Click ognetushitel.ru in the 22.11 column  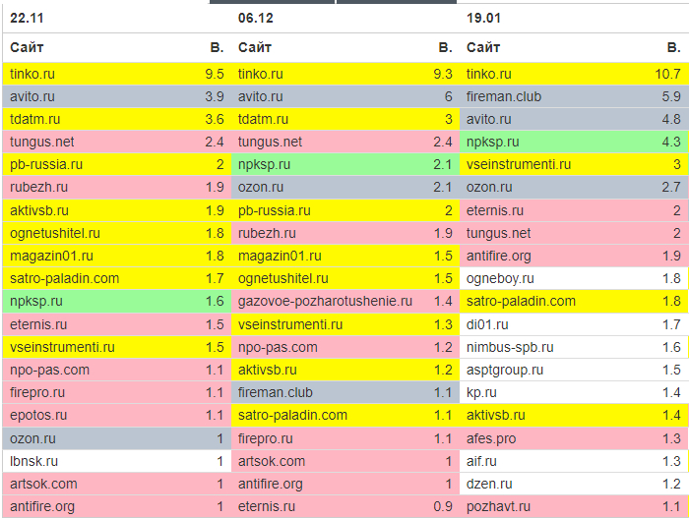click(55, 233)
